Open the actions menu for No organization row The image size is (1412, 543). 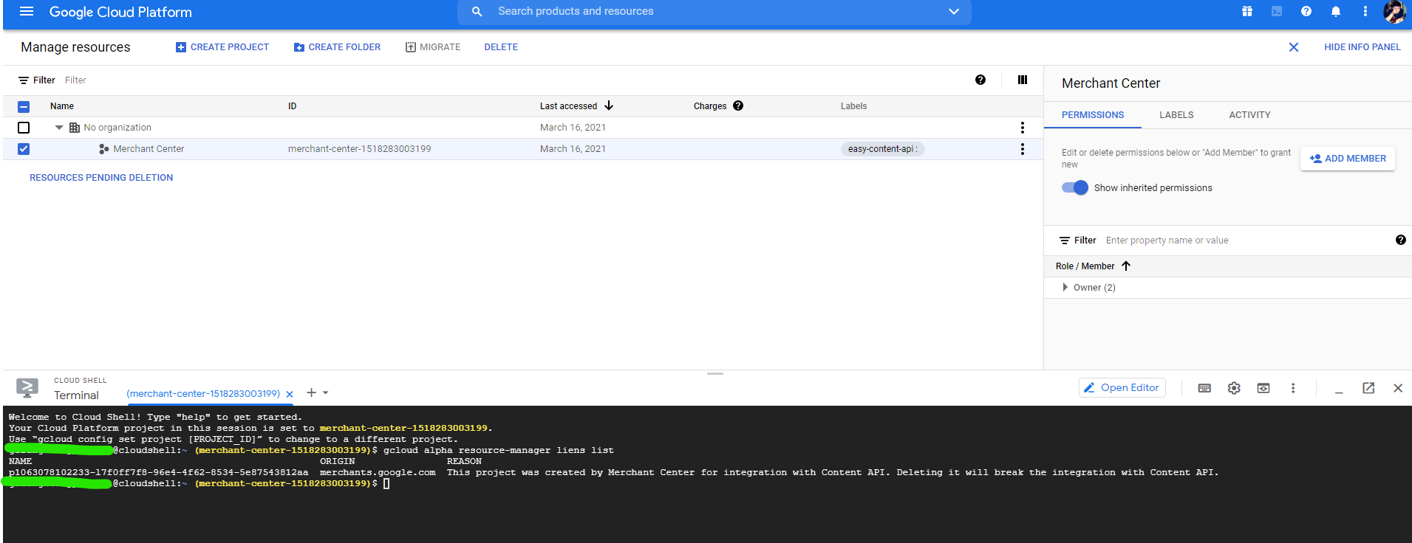click(1023, 128)
